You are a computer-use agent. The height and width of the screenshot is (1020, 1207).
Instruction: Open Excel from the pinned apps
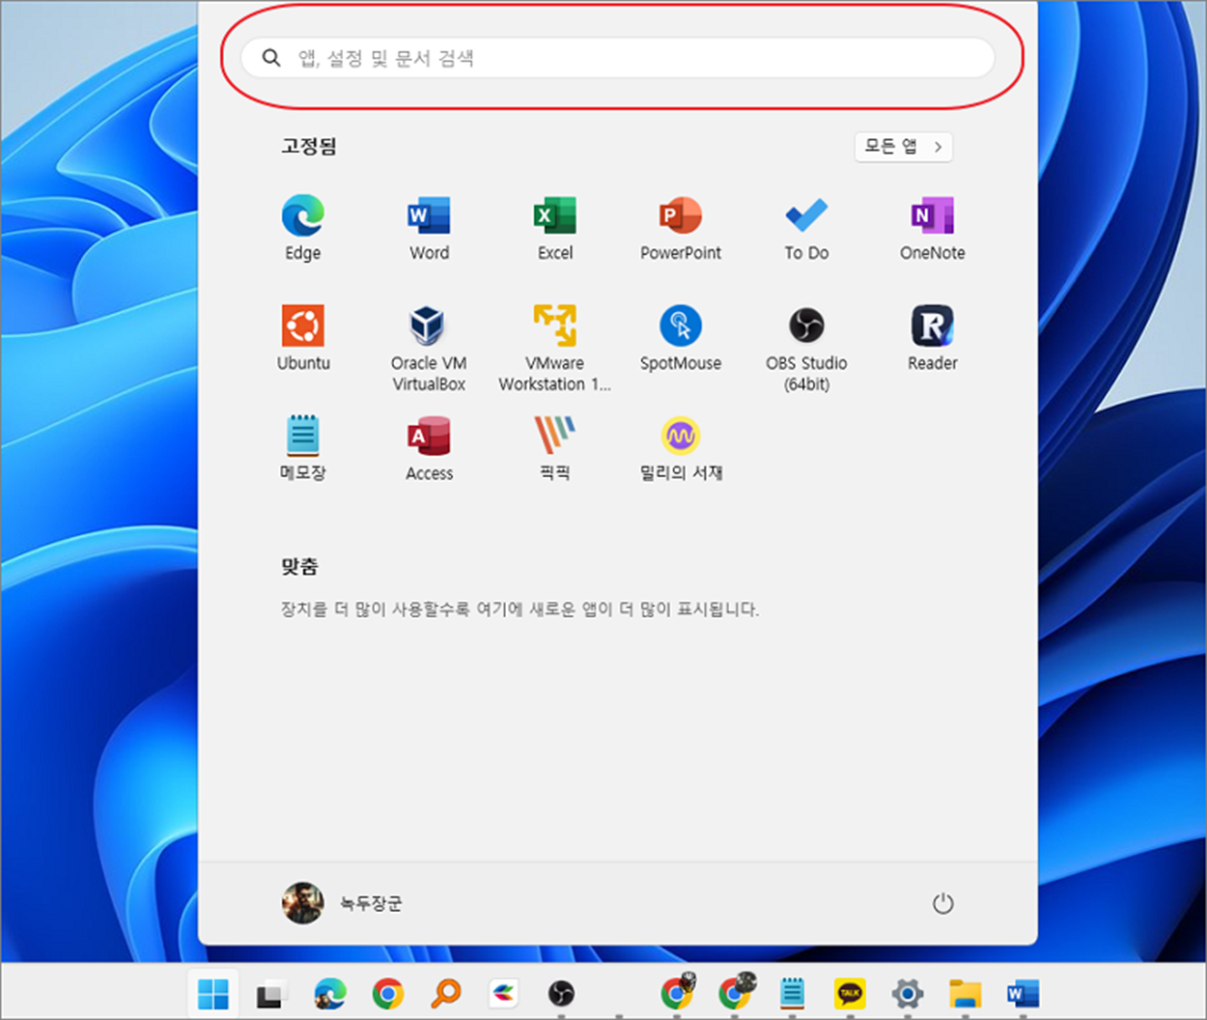[555, 228]
